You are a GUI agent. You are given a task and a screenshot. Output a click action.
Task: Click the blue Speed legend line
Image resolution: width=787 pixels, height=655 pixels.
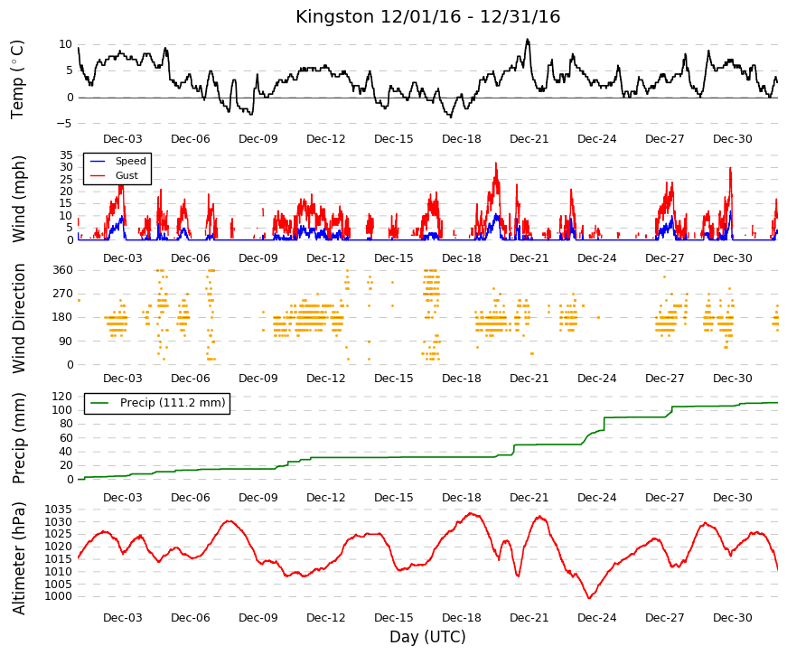click(98, 161)
